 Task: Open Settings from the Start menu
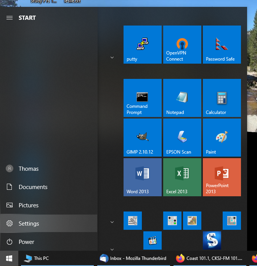[49, 223]
